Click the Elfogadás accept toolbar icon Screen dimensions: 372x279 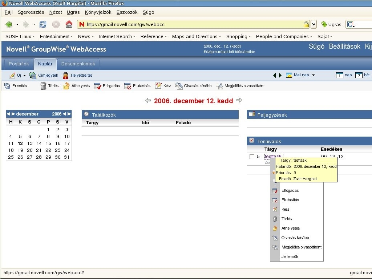tap(97, 86)
